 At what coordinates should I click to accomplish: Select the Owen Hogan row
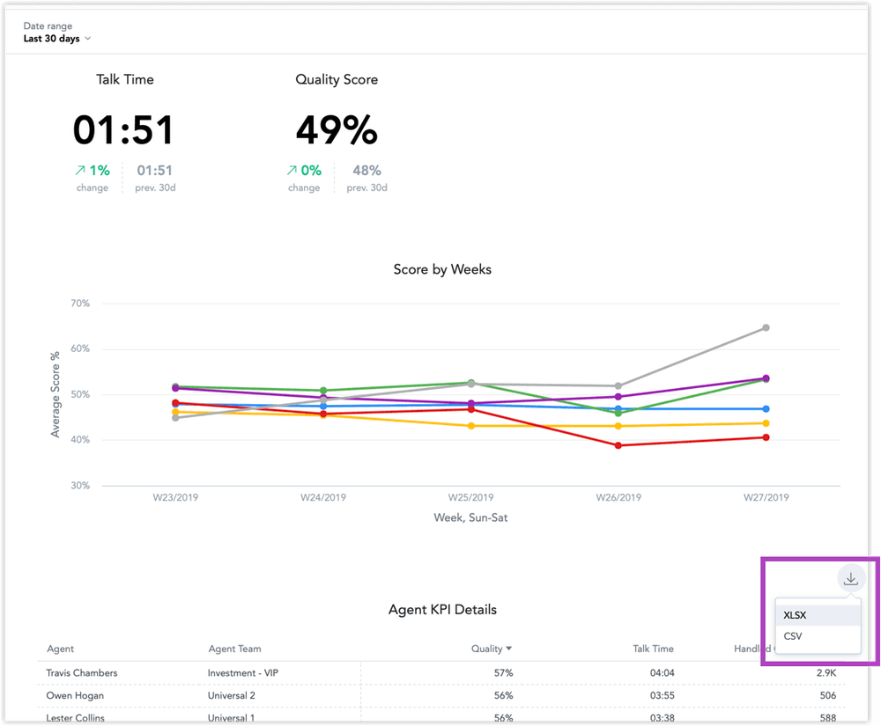(x=73, y=694)
